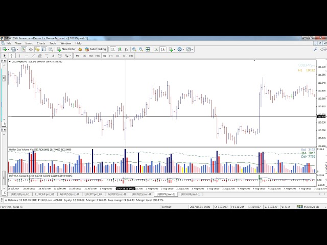
Task: Switch chart to candlestick display
Action: click(x=119, y=50)
